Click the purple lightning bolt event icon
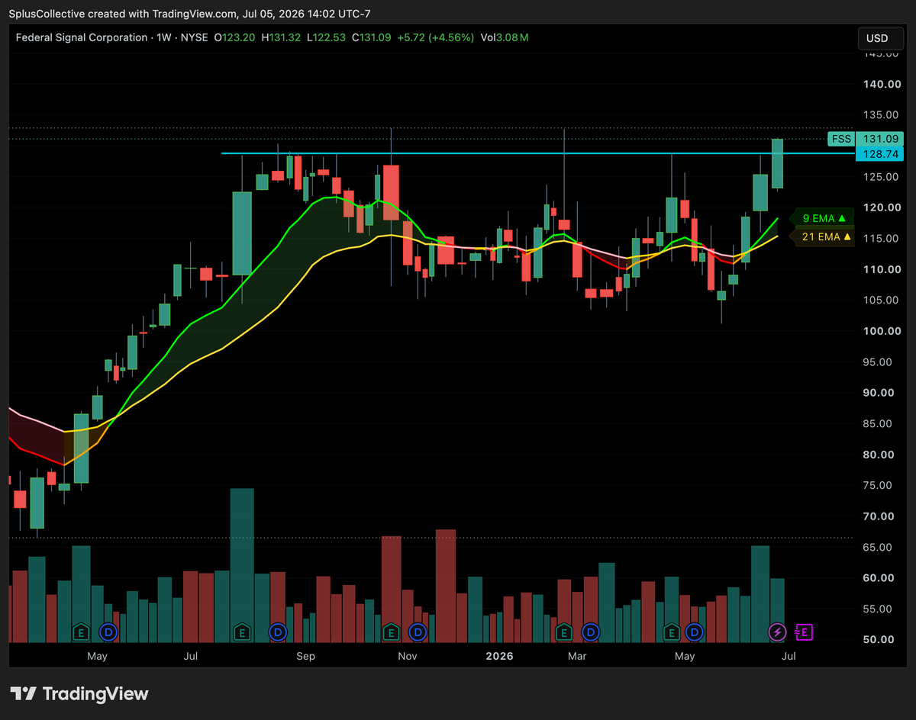Screen dimensions: 916x720 [777, 632]
